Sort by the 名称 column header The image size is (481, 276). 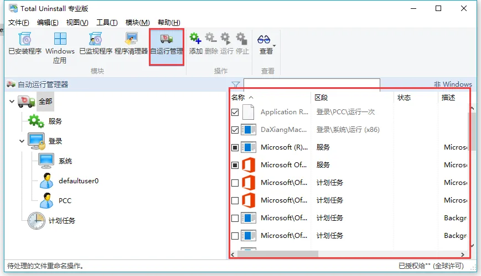pos(238,98)
